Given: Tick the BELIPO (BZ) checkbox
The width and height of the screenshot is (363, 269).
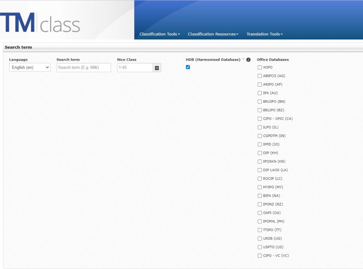Looking at the screenshot, I should (260, 110).
